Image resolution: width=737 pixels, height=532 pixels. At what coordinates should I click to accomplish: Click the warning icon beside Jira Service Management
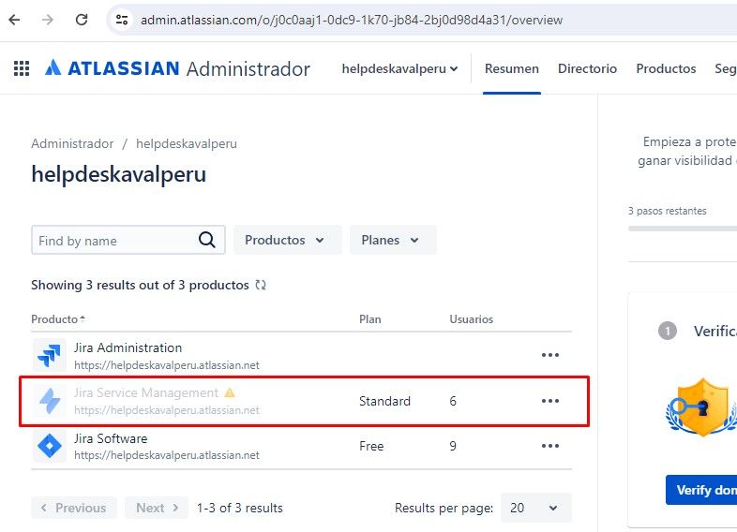[230, 392]
